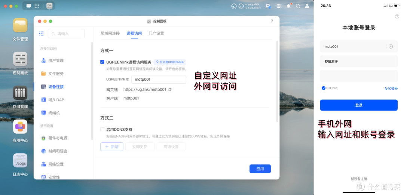Click the network speed indicator in top bar
Viewport: 404px width, 195px height.
(253, 6)
